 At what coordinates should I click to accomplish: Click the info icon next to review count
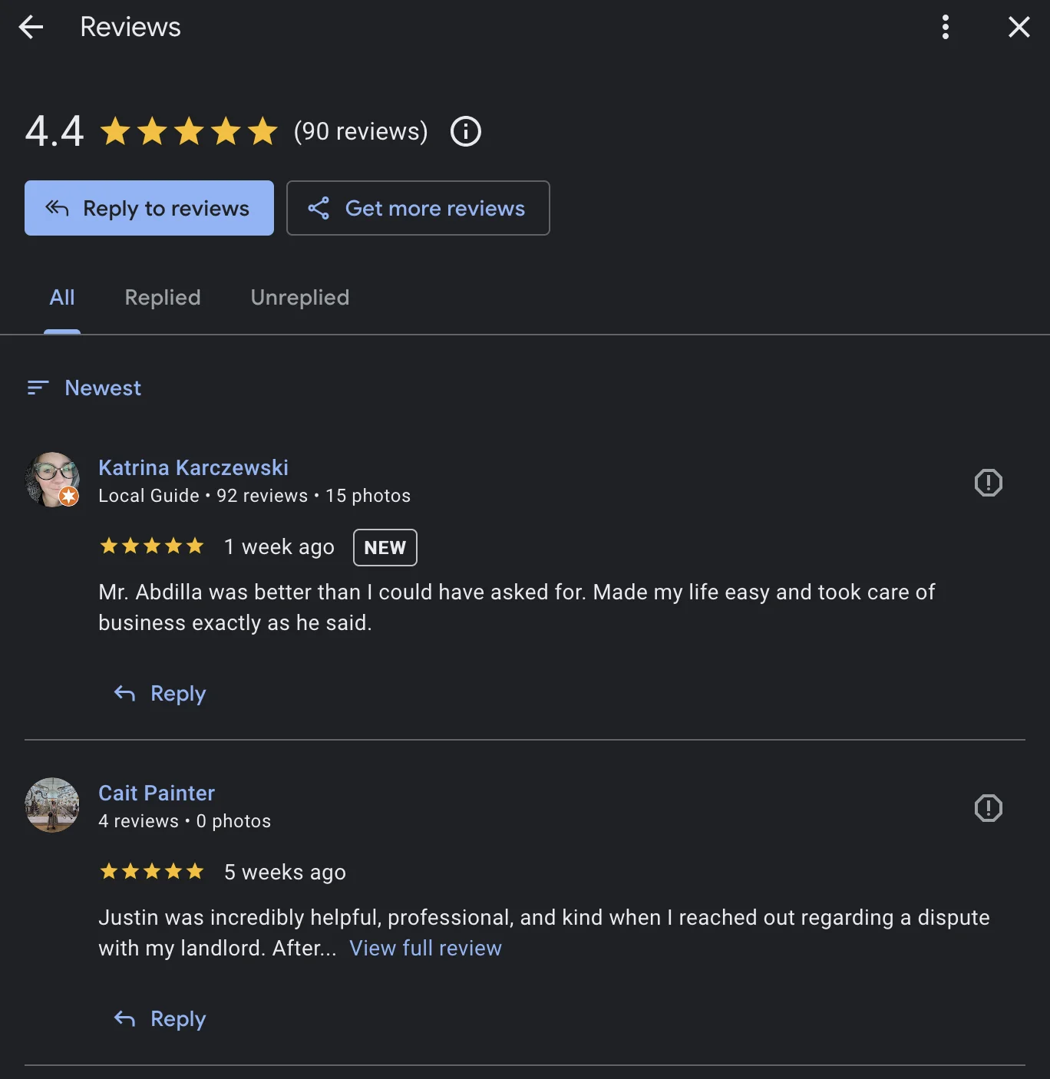[x=465, y=131]
